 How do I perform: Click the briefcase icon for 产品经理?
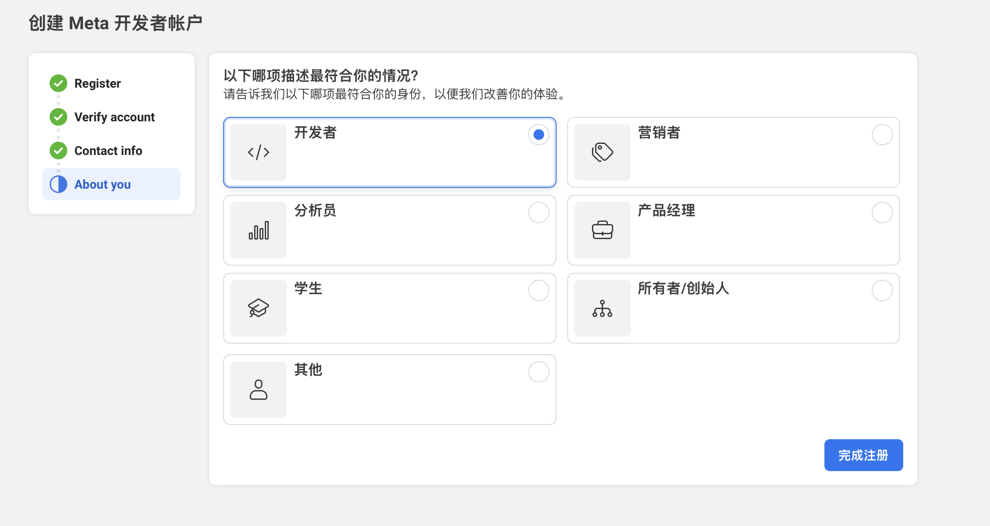click(x=602, y=230)
